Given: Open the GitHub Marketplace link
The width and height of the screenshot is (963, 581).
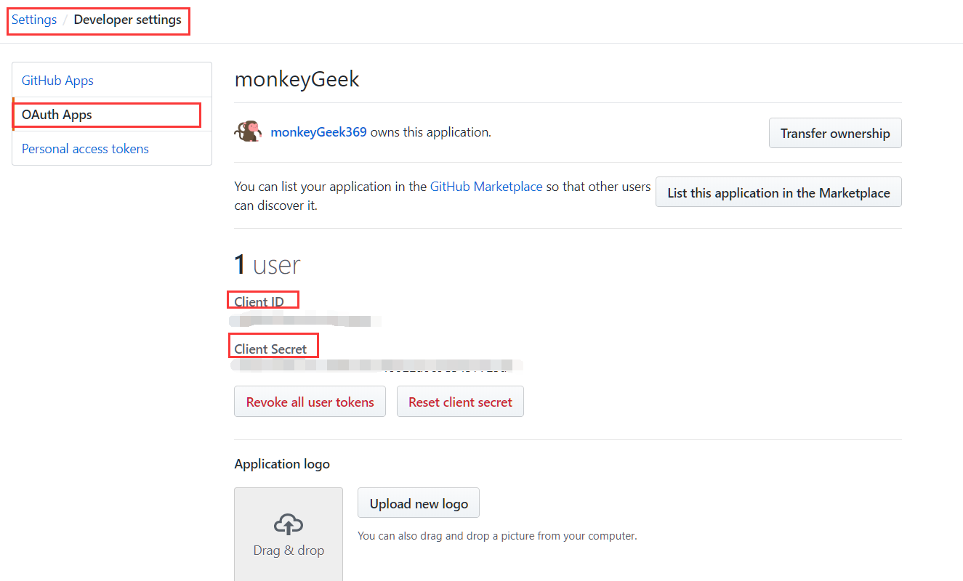Looking at the screenshot, I should click(x=486, y=187).
